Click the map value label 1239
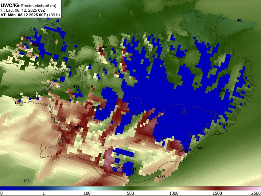The height and width of the screenshot is (196, 261). point(18,103)
